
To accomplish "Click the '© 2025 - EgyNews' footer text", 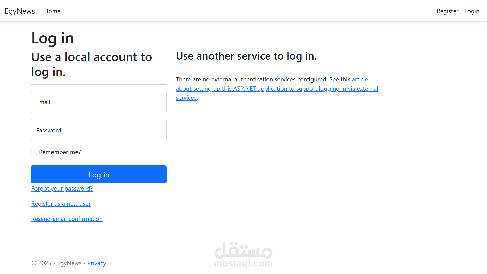I will point(56,263).
